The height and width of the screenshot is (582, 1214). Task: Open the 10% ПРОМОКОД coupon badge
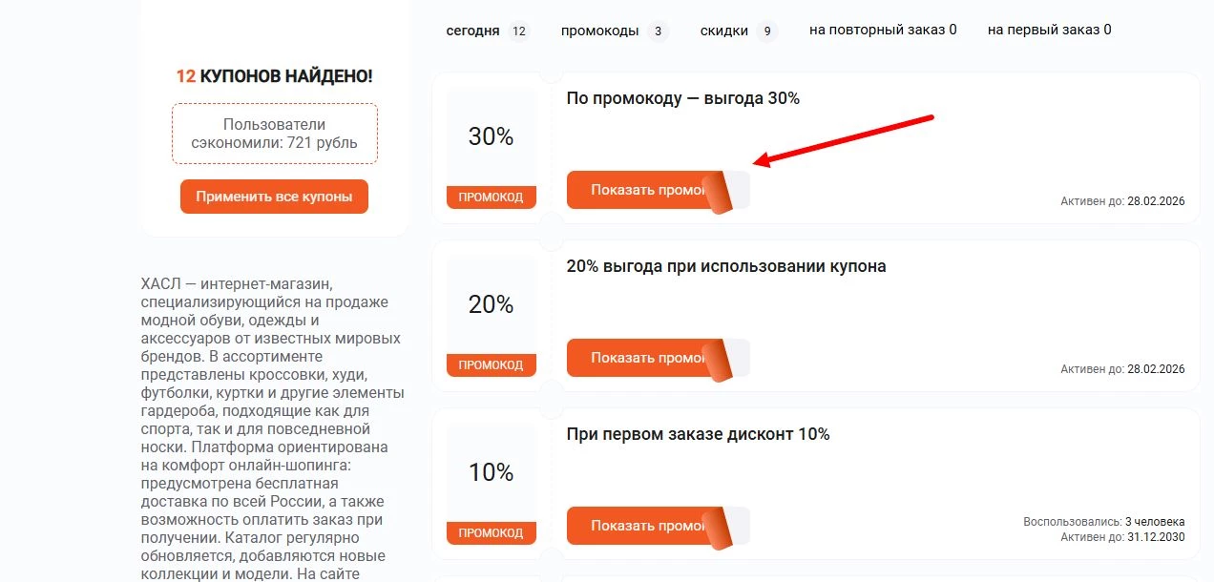491,485
